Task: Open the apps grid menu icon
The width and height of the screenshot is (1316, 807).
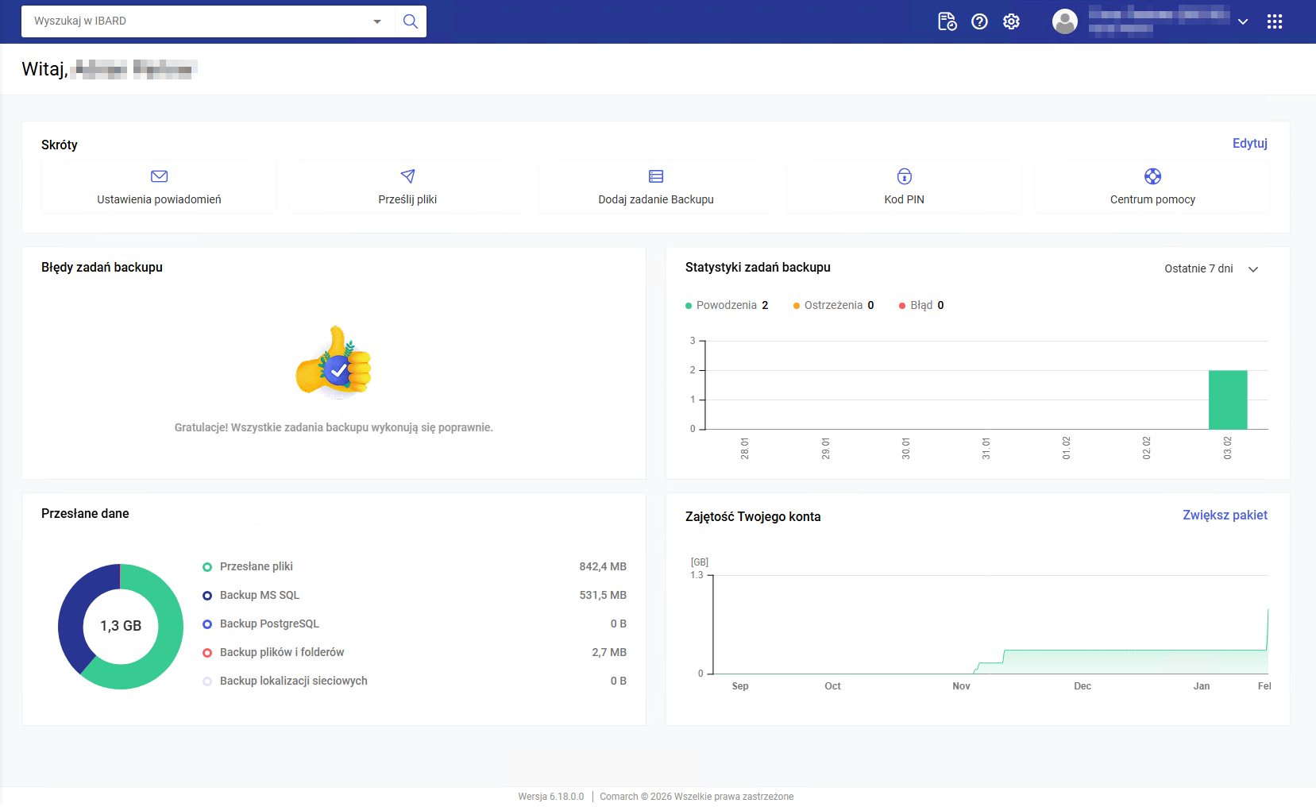Action: click(x=1275, y=21)
